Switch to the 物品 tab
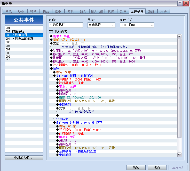Image resolution: width=190 pixels, height=171 pixels. pyautogui.click(x=46, y=11)
